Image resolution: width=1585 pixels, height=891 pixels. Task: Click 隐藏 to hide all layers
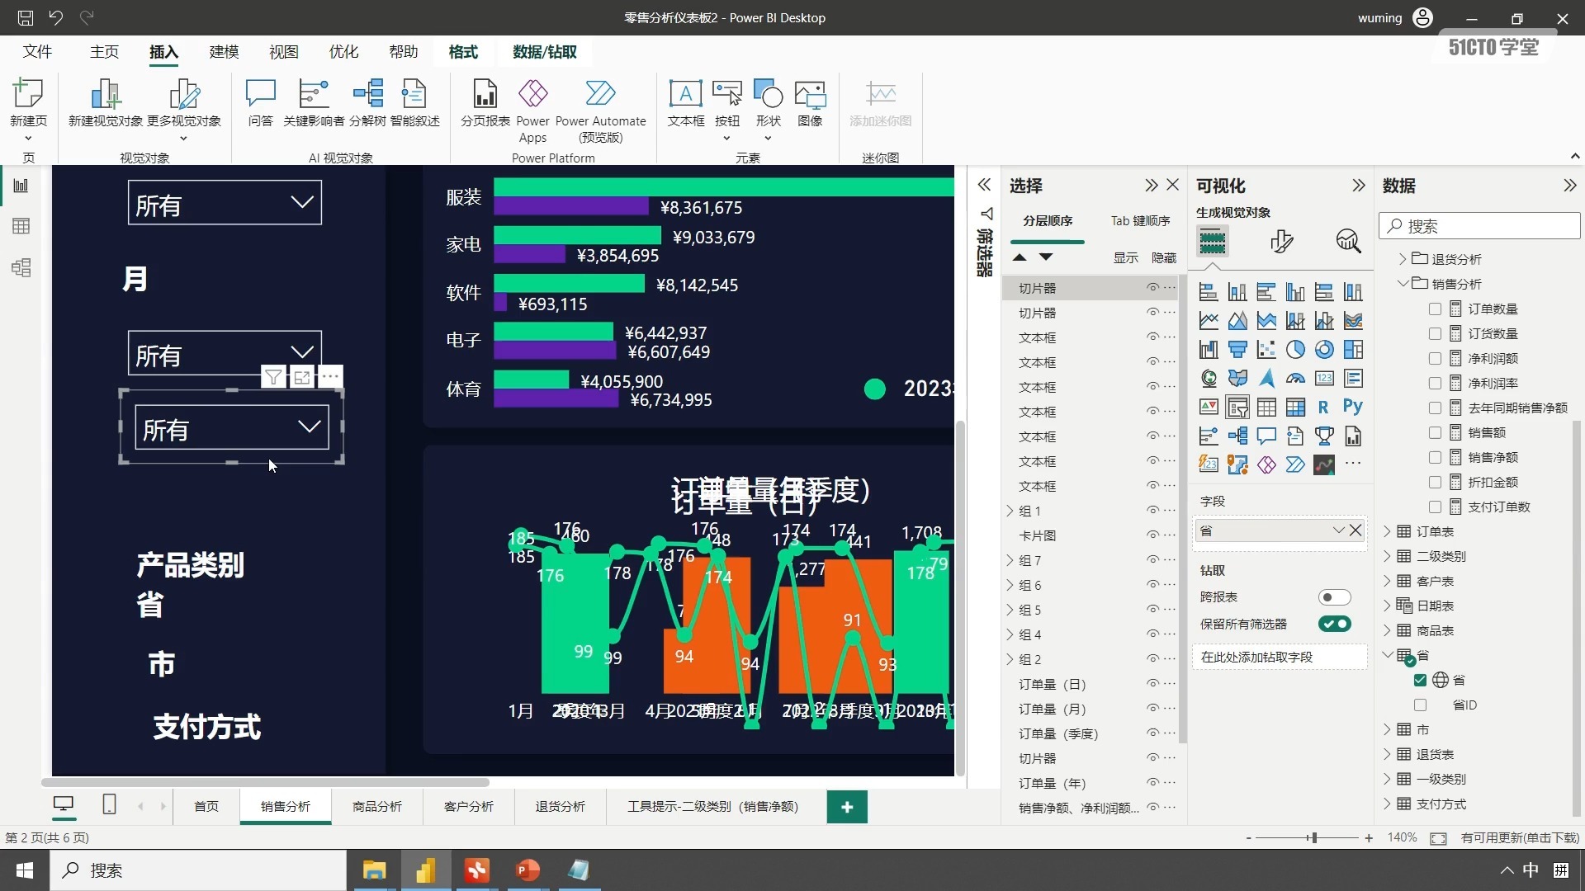(x=1164, y=257)
